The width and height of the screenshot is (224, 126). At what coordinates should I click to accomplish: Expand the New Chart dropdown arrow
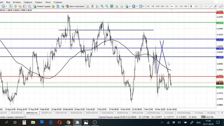coord(6,6)
